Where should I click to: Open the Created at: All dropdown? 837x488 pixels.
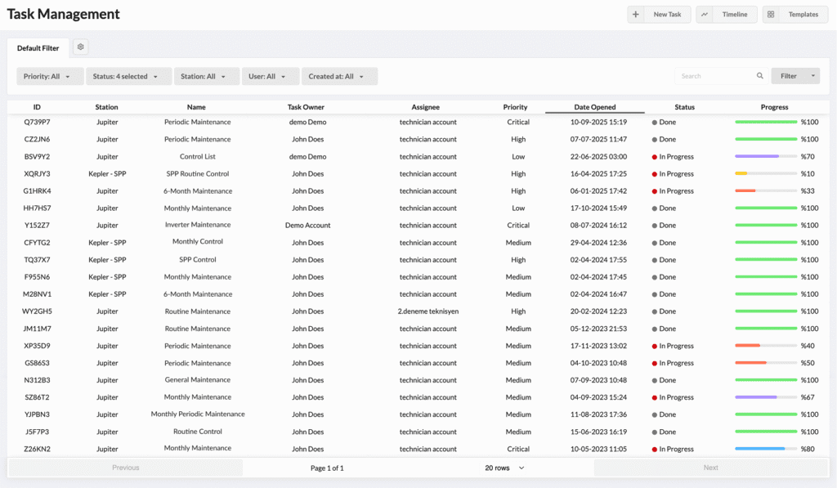click(338, 76)
